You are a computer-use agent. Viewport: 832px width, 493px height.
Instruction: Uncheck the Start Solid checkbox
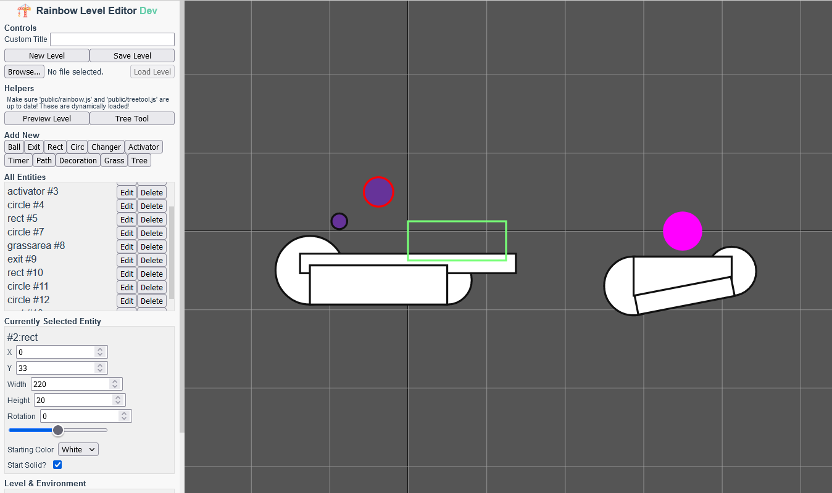click(57, 465)
